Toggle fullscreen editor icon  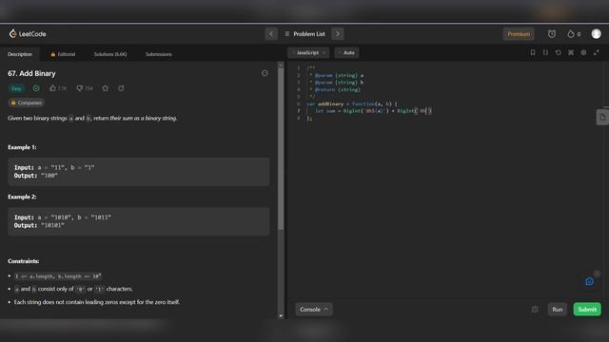pos(597,53)
